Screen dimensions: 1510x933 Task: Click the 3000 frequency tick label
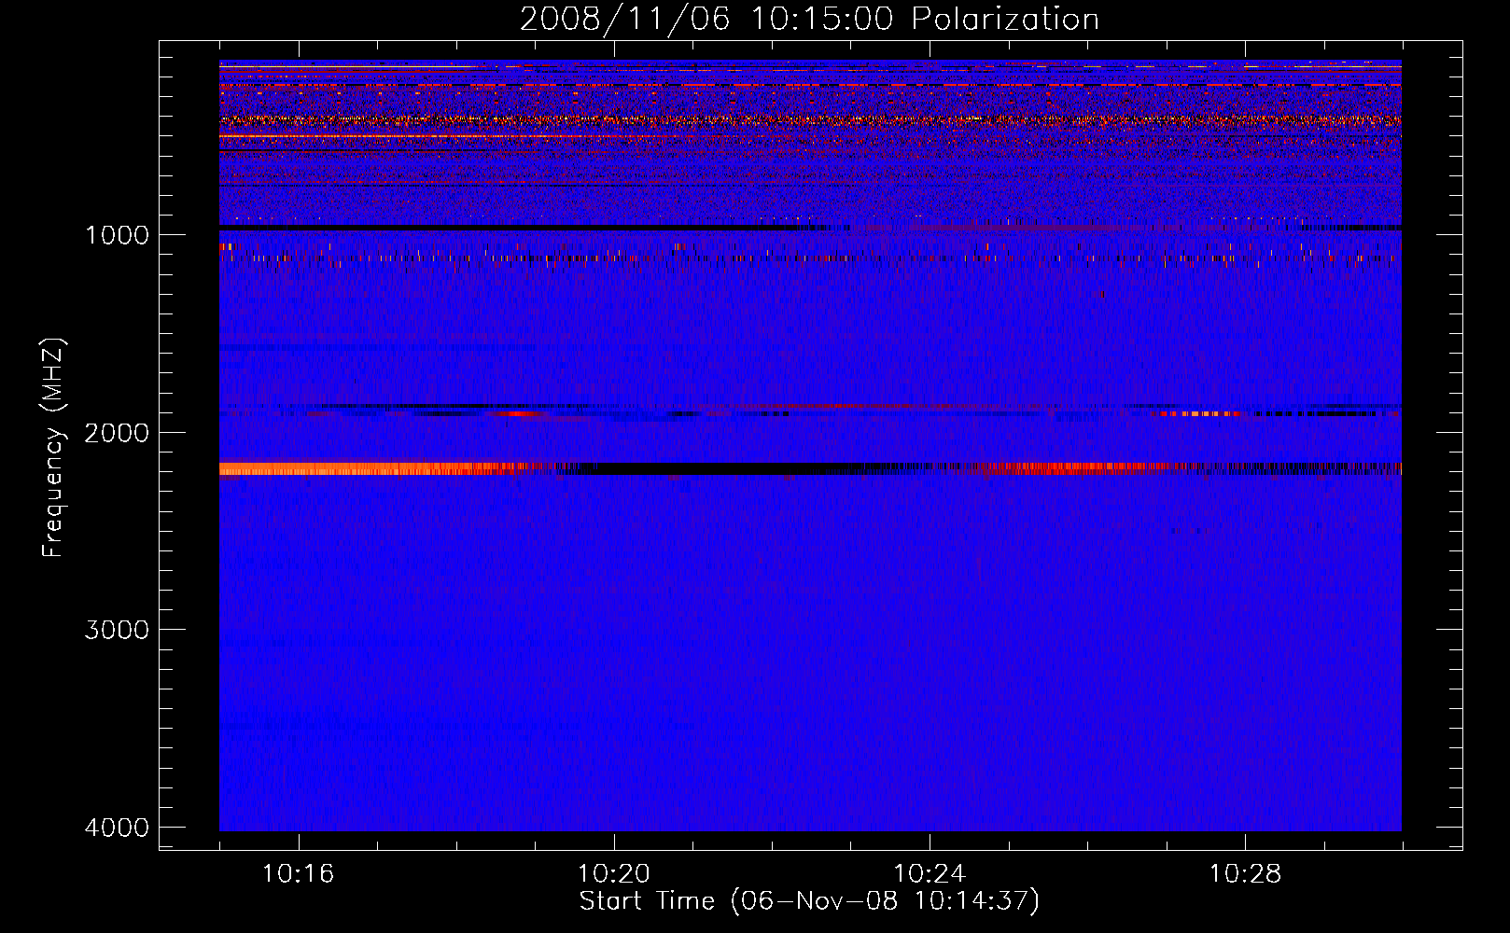coord(117,630)
